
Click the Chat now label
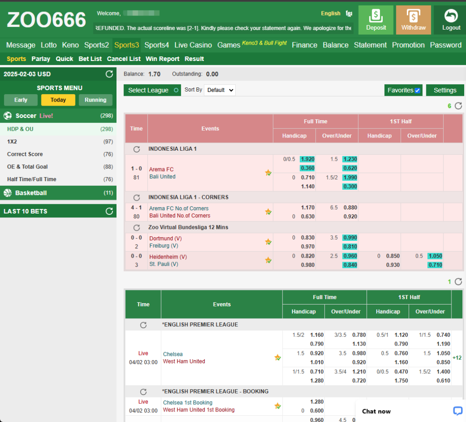pyautogui.click(x=376, y=411)
